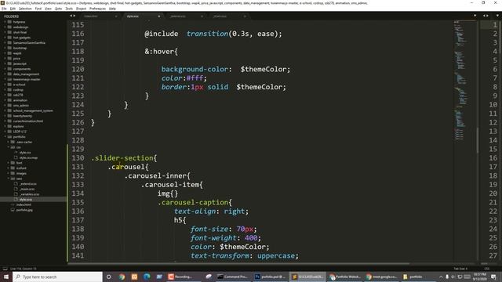This screenshot has height=282, width=502.
Task: Click the editor vertical scrollbar
Action: pyautogui.click(x=478, y=140)
